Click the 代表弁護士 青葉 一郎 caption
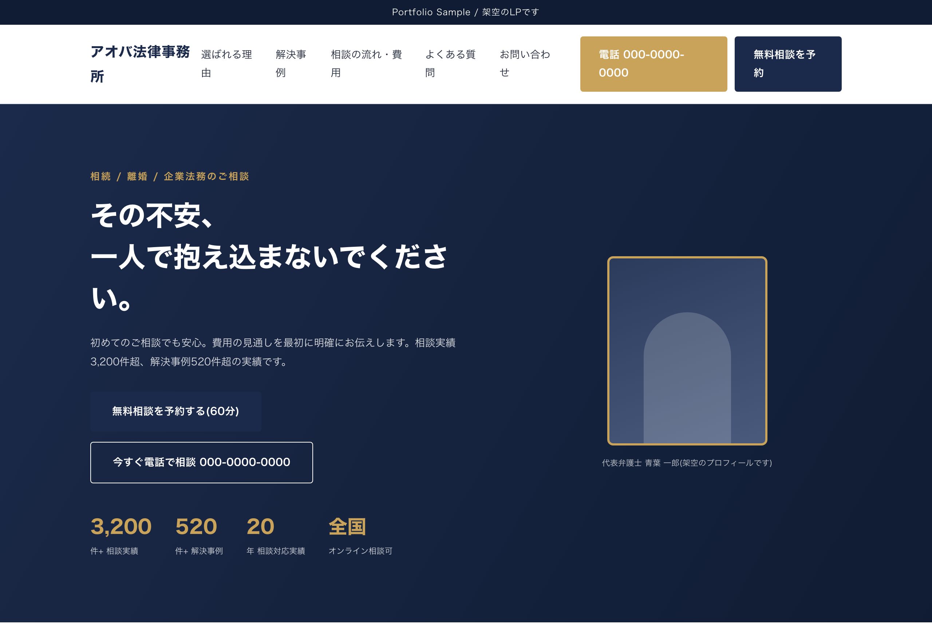The width and height of the screenshot is (932, 626). 687,463
